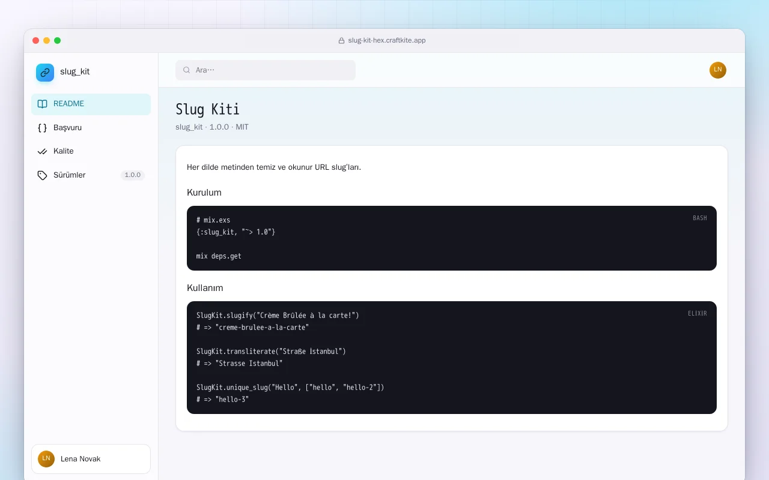Click the SlugKit.unique_slug code line
This screenshot has height=480, width=769.
pyautogui.click(x=290, y=388)
